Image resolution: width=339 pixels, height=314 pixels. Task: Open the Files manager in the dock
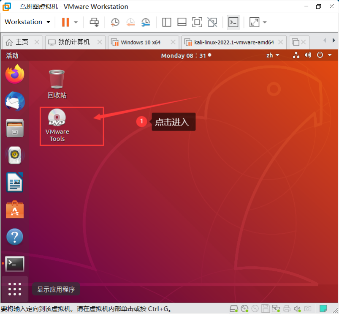point(15,128)
